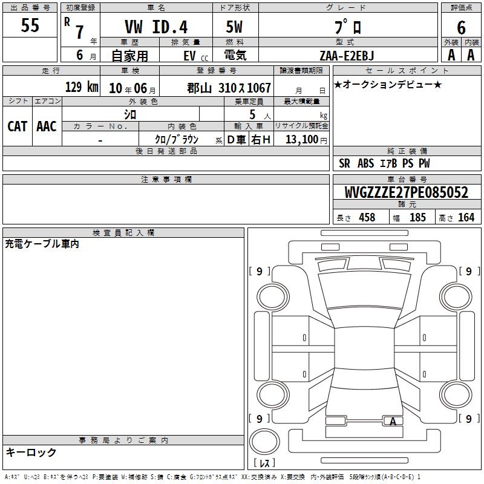484x484 pixels.
Task: Click the recycle deposit 13,100円 value
Action: [306, 140]
